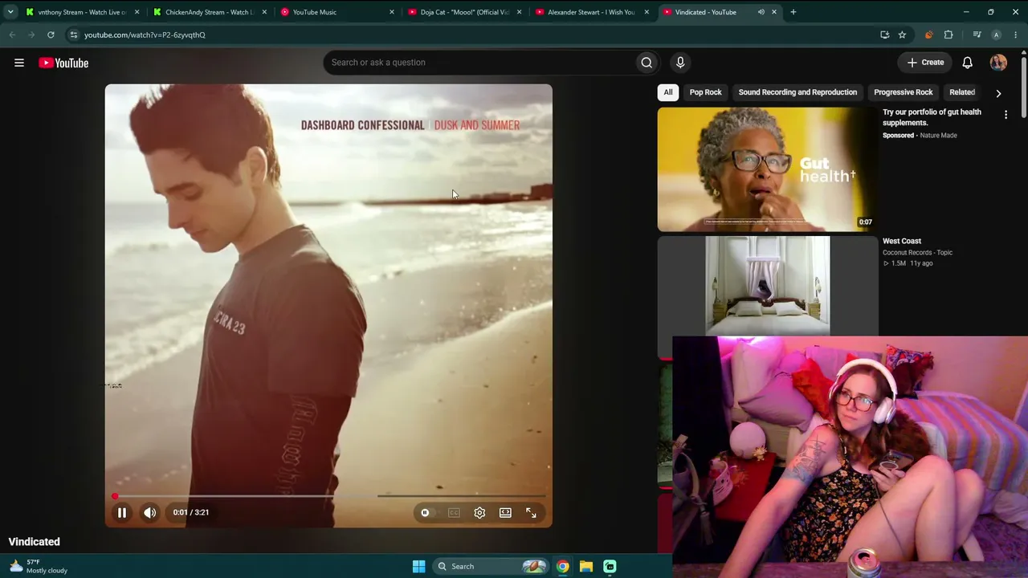Switch the player to theater mode
The image size is (1028, 578).
click(x=505, y=512)
